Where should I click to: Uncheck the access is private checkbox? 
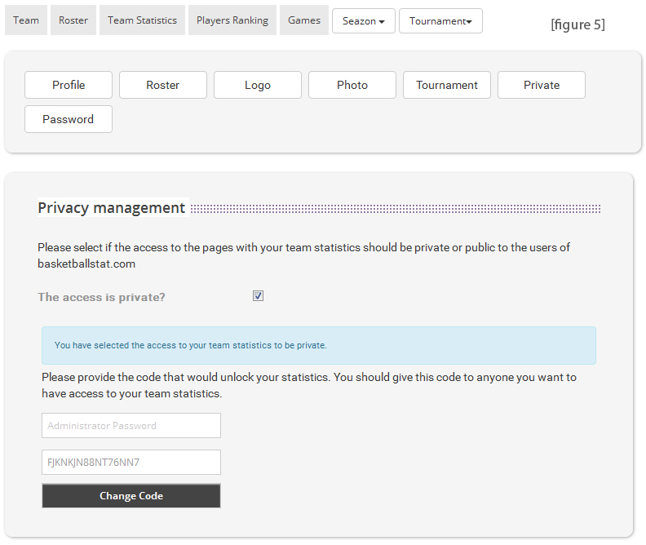(259, 296)
